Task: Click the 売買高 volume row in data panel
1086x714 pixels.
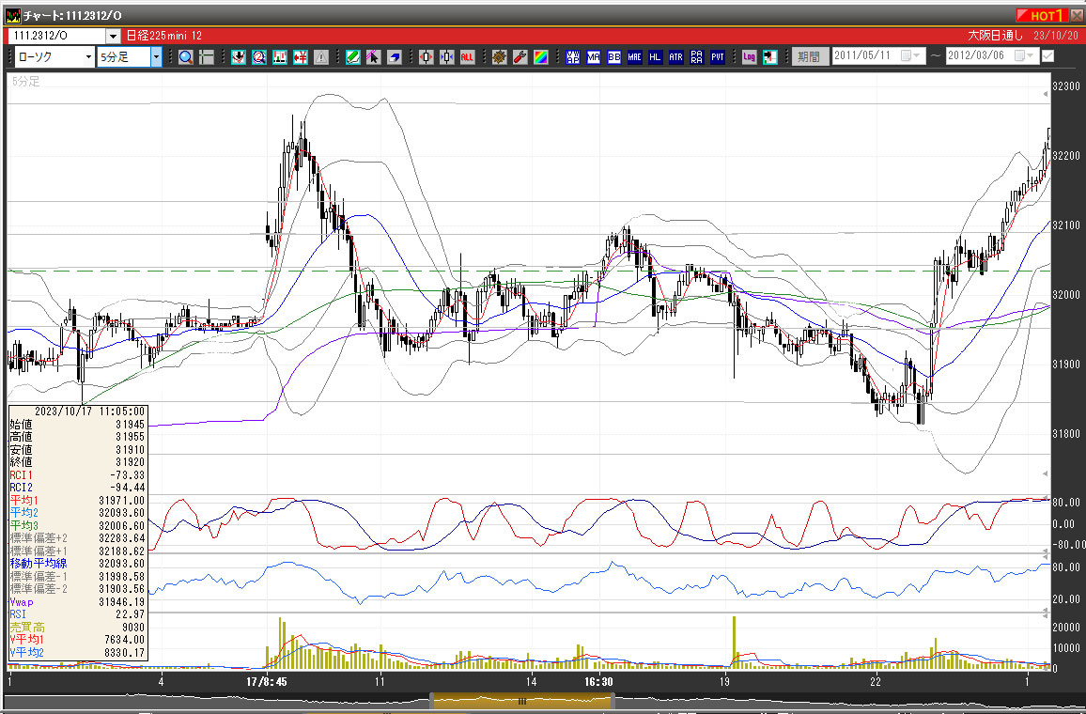Action: (x=78, y=628)
